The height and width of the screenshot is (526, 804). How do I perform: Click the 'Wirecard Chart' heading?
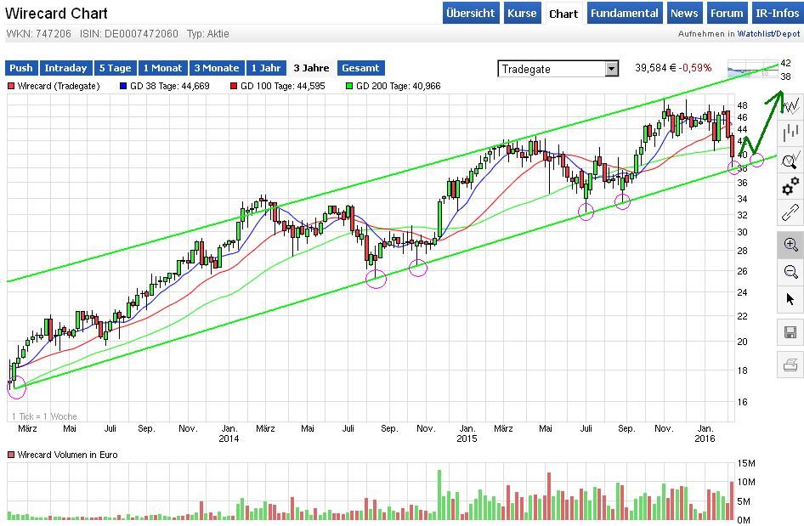pyautogui.click(x=56, y=14)
